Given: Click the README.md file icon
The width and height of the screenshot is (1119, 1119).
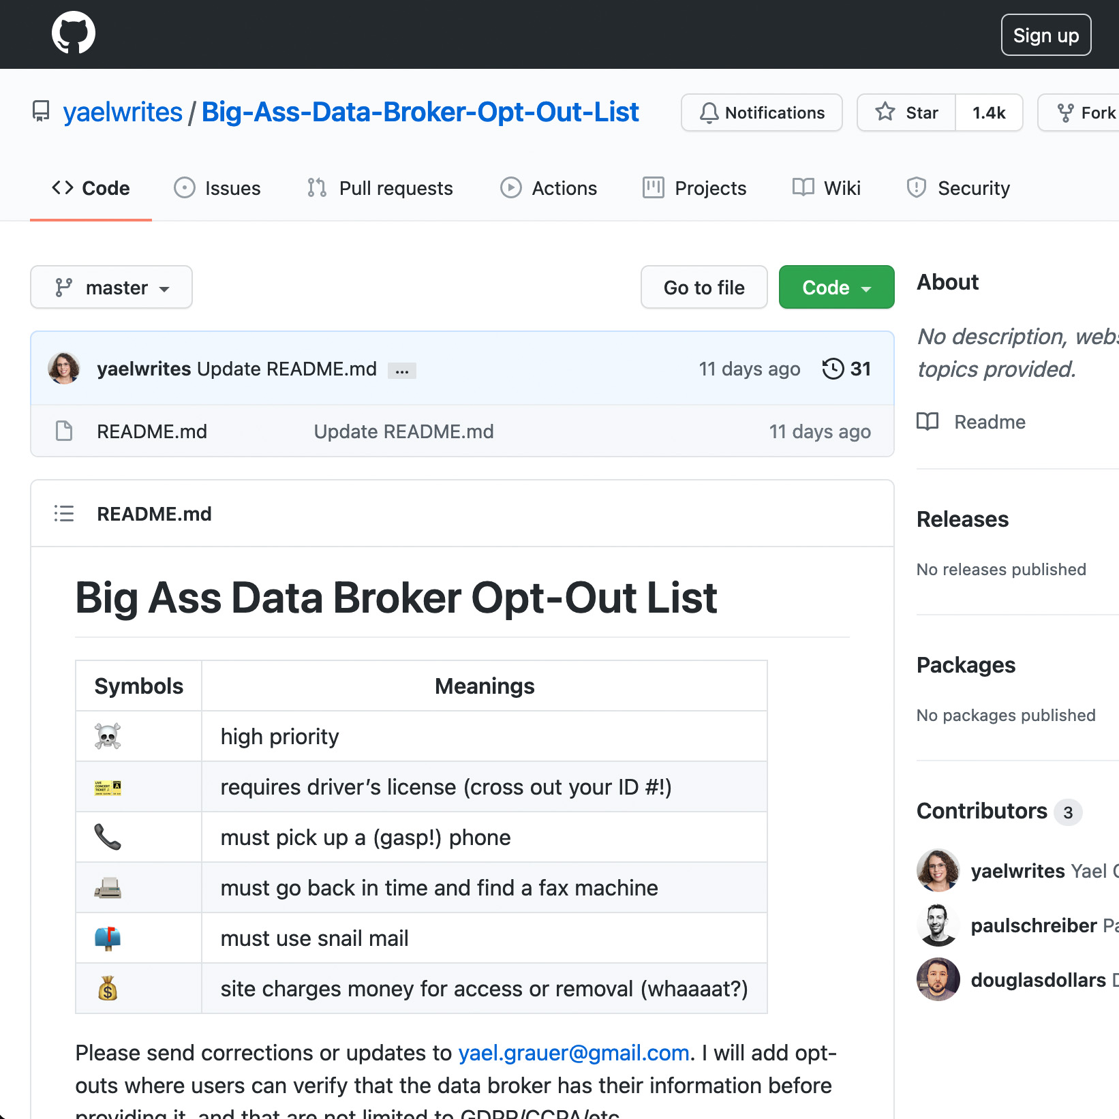Looking at the screenshot, I should (x=64, y=431).
